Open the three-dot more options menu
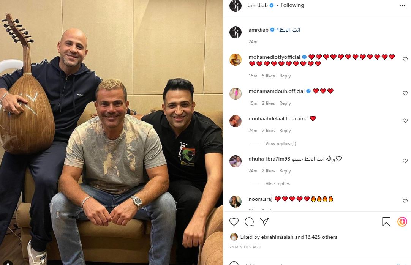Image resolution: width=411 pixels, height=265 pixels. point(402,6)
